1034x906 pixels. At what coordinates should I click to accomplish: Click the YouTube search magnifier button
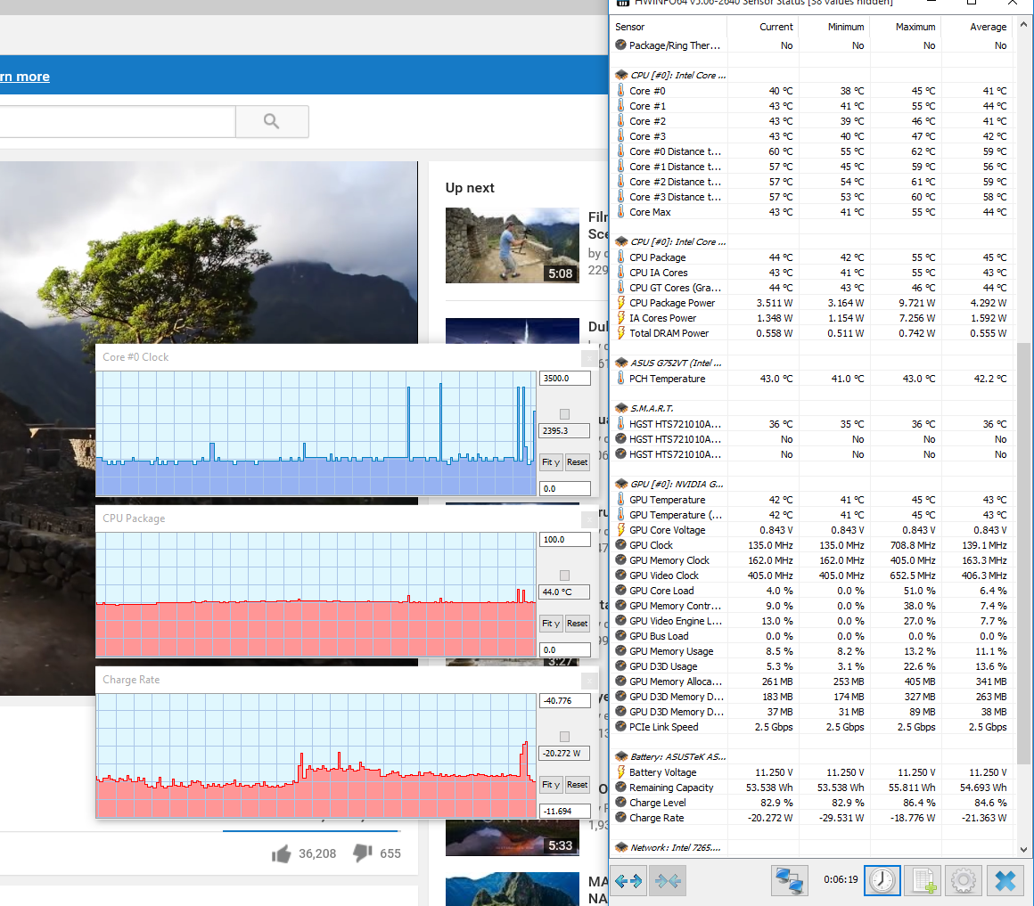coord(272,121)
